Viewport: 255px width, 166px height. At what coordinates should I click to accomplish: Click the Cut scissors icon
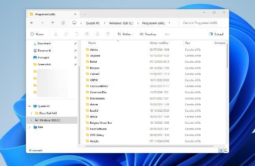(x=56, y=34)
